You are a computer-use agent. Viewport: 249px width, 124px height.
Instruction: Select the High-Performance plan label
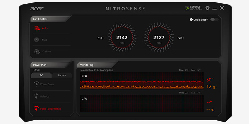click(51, 109)
